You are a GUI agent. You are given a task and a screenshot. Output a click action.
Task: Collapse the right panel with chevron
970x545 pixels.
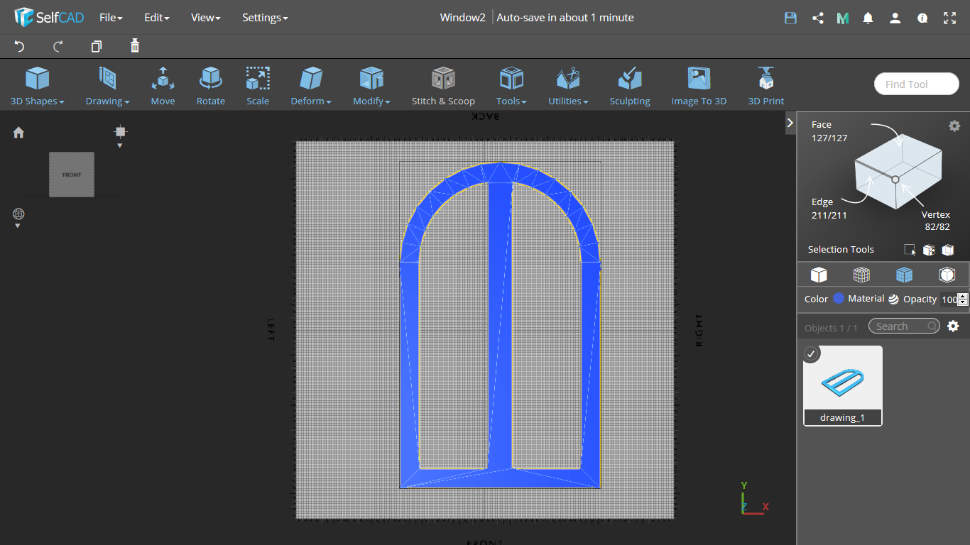pos(790,123)
